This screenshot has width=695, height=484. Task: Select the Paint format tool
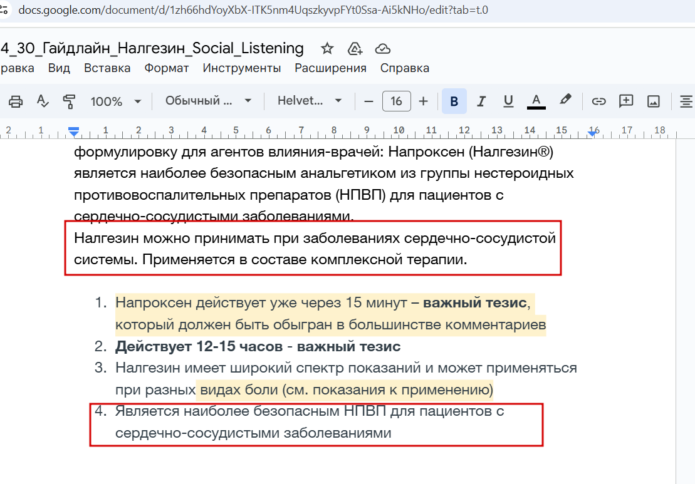point(69,101)
